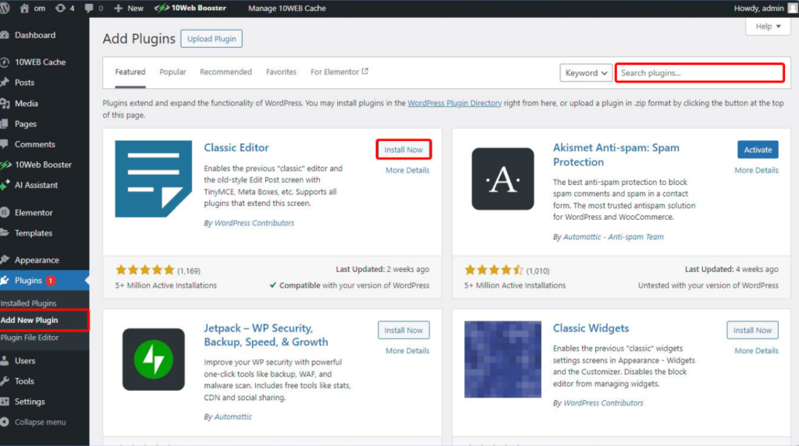
Task: Open the For Elementor tab
Action: click(x=339, y=72)
